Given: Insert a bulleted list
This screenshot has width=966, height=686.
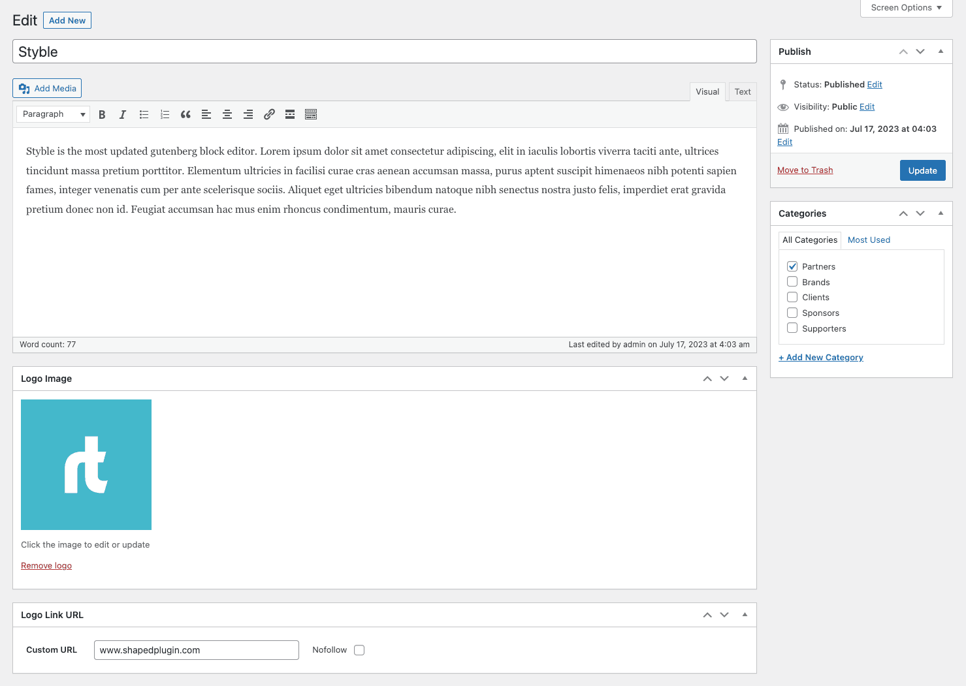Looking at the screenshot, I should [144, 114].
